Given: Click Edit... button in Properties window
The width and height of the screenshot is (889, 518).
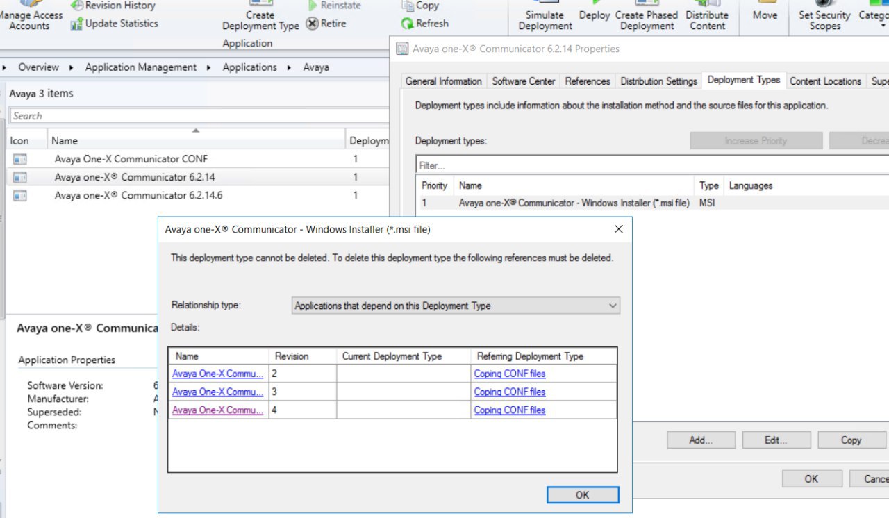Looking at the screenshot, I should 776,440.
